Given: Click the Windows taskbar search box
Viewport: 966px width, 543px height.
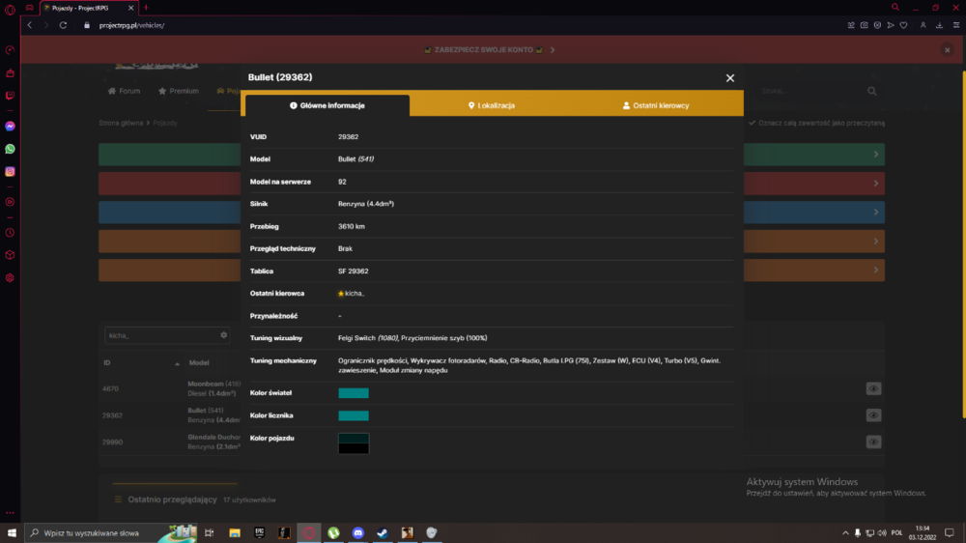Looking at the screenshot, I should (x=111, y=533).
